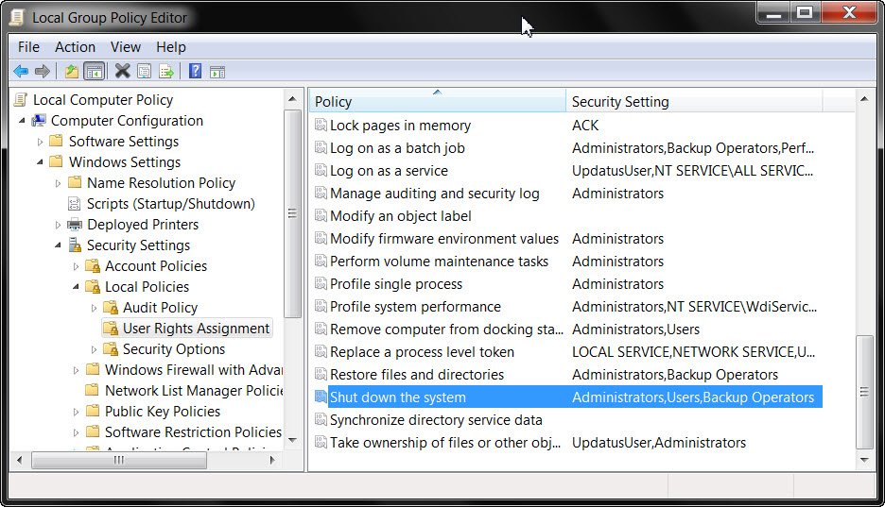Click the Scripts (Startup/Shutdown) icon
The image size is (885, 507).
tap(74, 203)
